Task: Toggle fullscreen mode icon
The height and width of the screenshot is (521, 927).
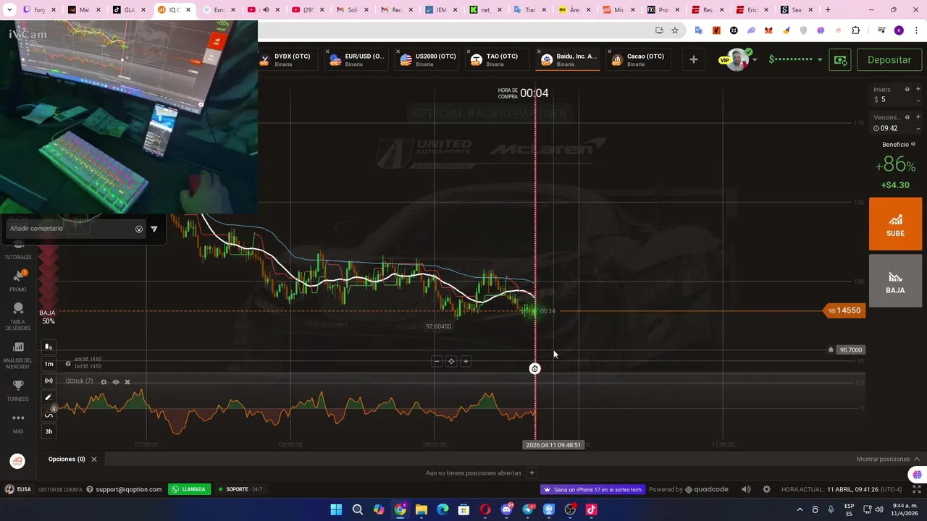Action: 917,489
